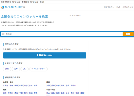Screen dimensions: 134x96
Task: Open the 徳島 prefecture link
Action: (x=77, y=93)
